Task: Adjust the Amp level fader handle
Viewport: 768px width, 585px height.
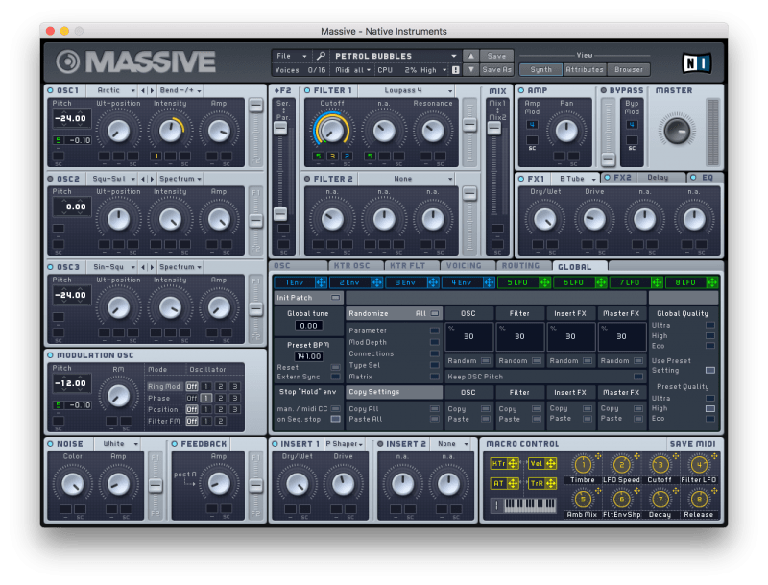Action: coord(609,159)
